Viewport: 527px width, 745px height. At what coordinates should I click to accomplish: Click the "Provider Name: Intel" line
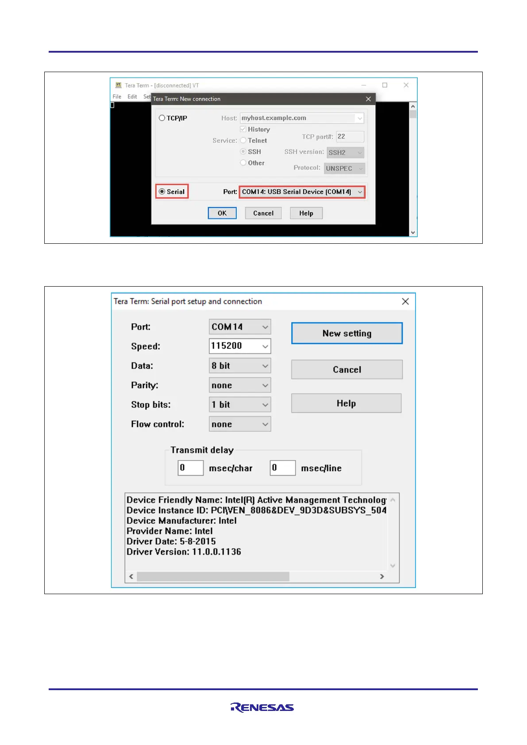(x=169, y=531)
